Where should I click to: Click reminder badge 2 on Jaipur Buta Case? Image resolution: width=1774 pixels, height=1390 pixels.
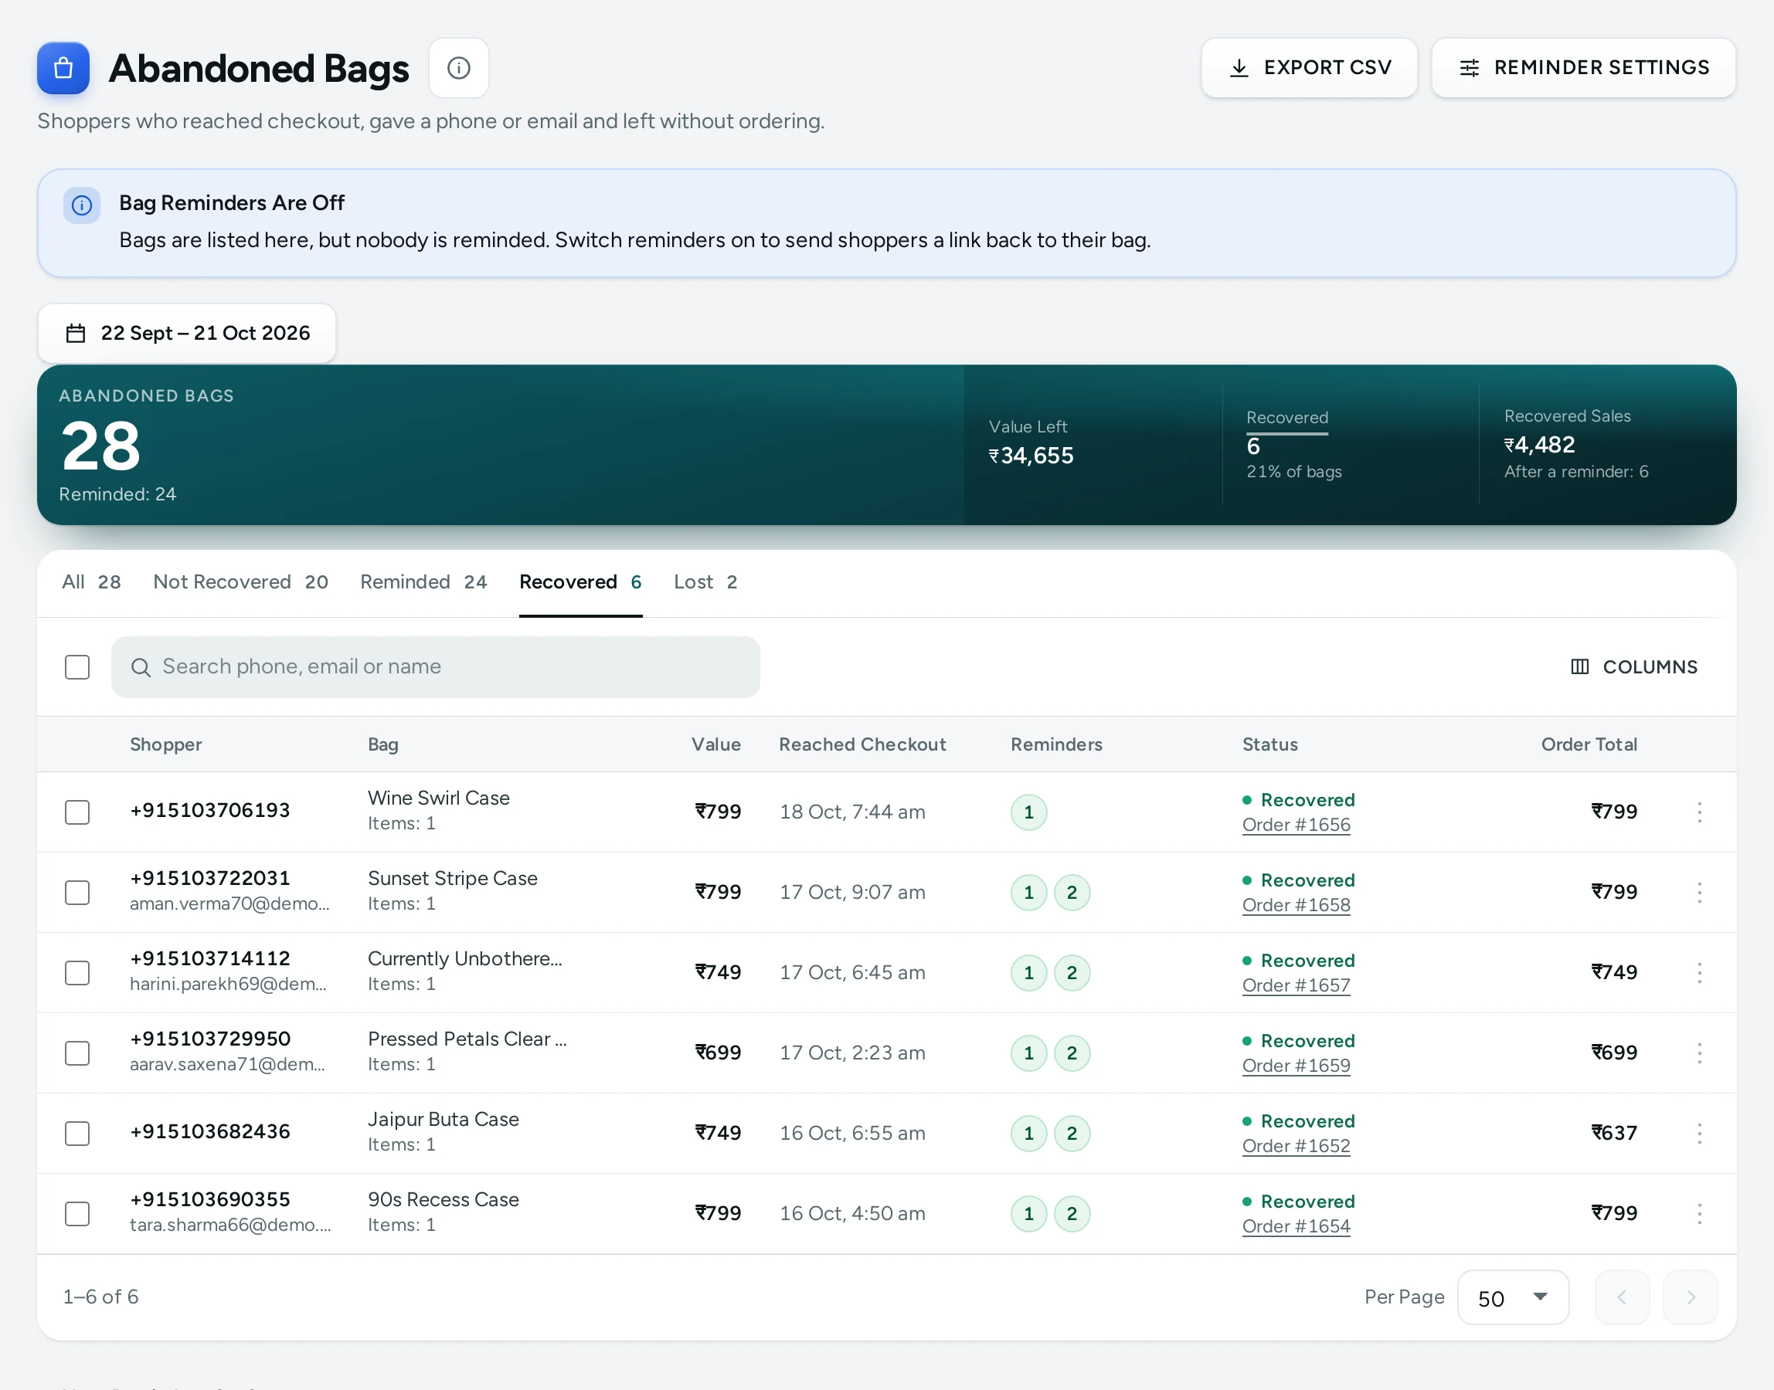coord(1072,1133)
